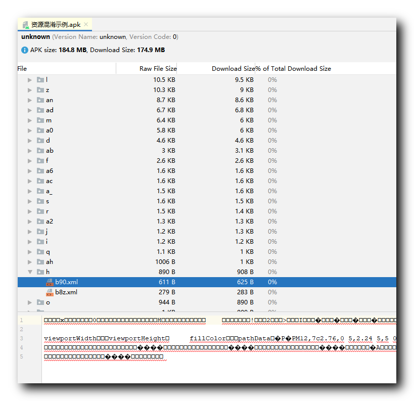The width and height of the screenshot is (414, 401).
Task: Click the folder icon of 'a6'
Action: tap(40, 170)
